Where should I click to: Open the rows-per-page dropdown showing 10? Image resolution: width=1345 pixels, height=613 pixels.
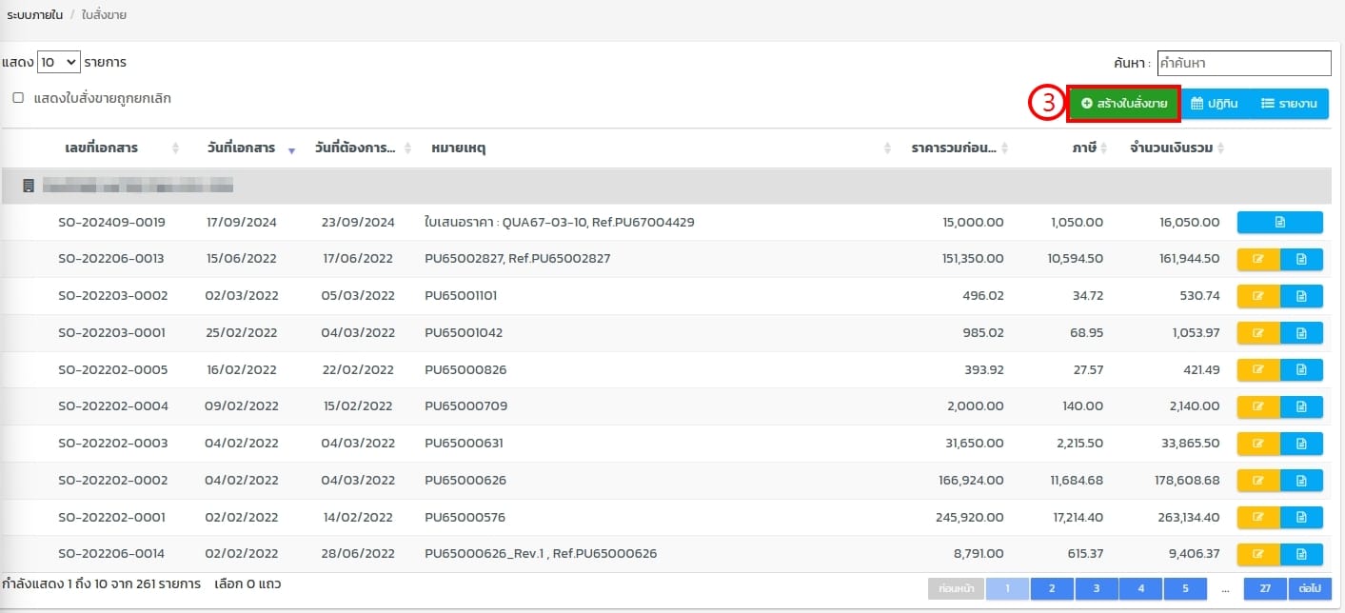pos(58,63)
